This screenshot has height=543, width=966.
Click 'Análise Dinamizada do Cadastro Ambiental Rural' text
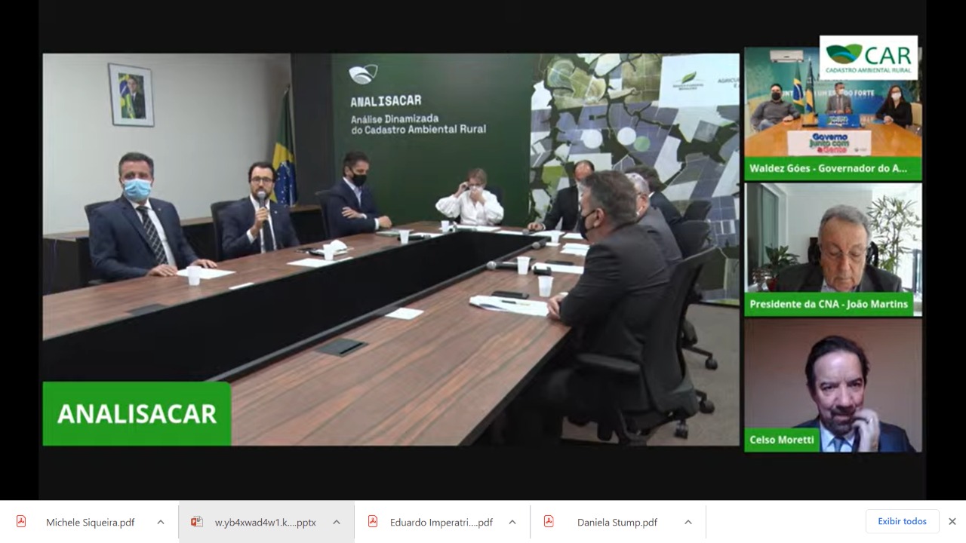point(418,124)
